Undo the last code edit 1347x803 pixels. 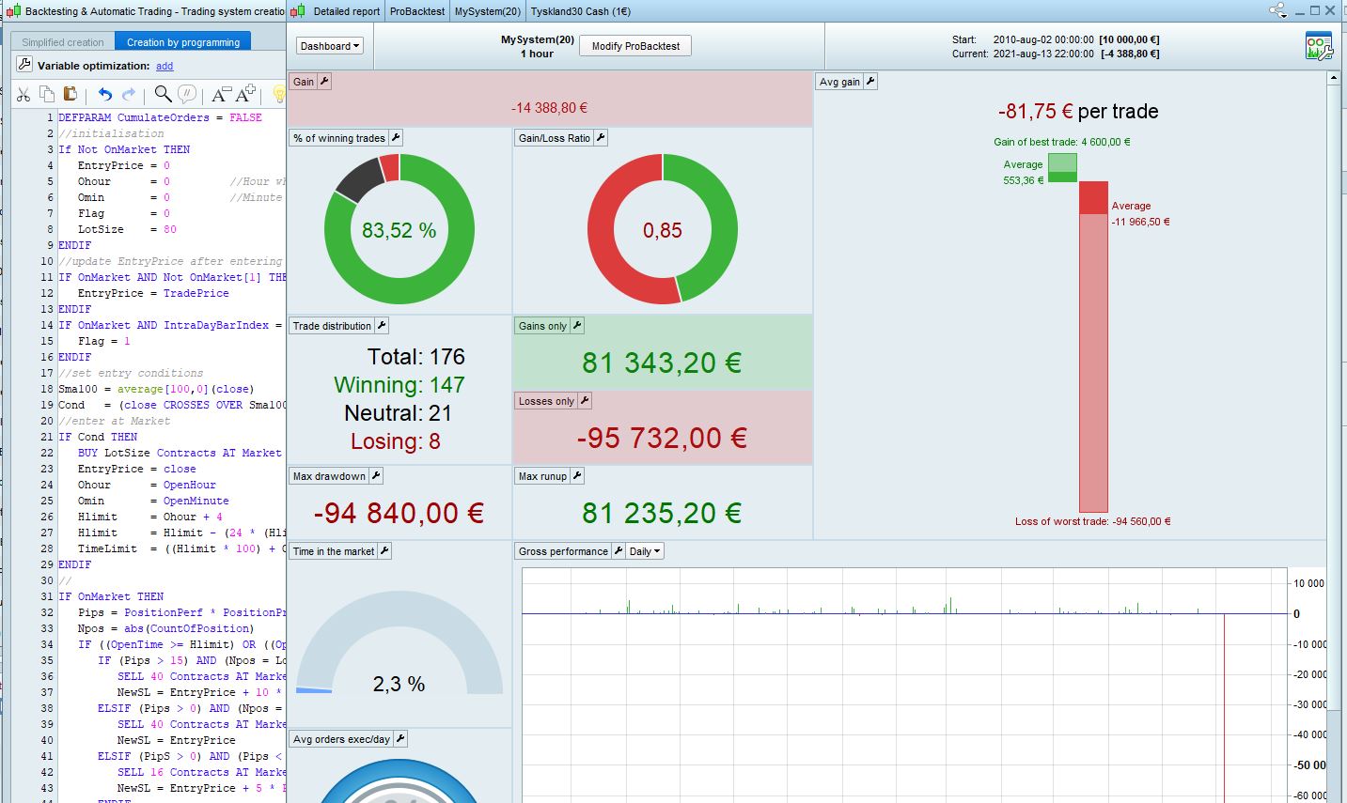[104, 94]
